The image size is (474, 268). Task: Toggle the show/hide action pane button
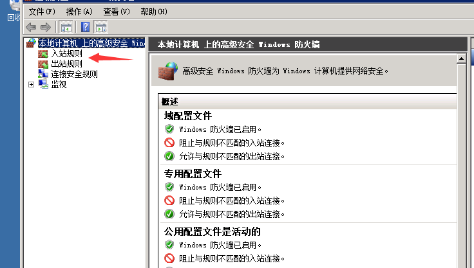click(101, 28)
